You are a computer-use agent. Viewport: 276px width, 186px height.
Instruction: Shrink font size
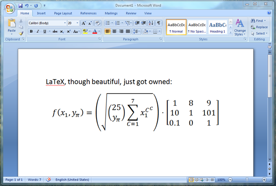point(90,23)
